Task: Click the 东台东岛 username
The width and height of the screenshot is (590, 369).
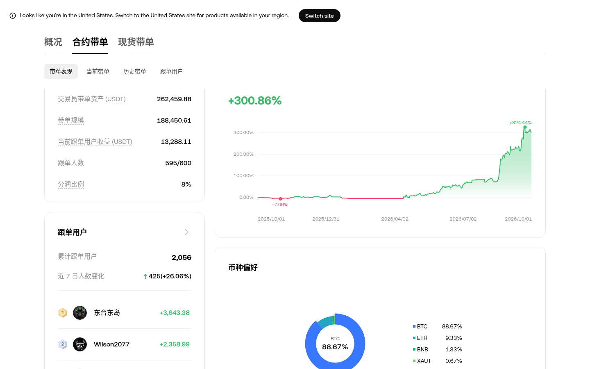Action: (x=107, y=313)
